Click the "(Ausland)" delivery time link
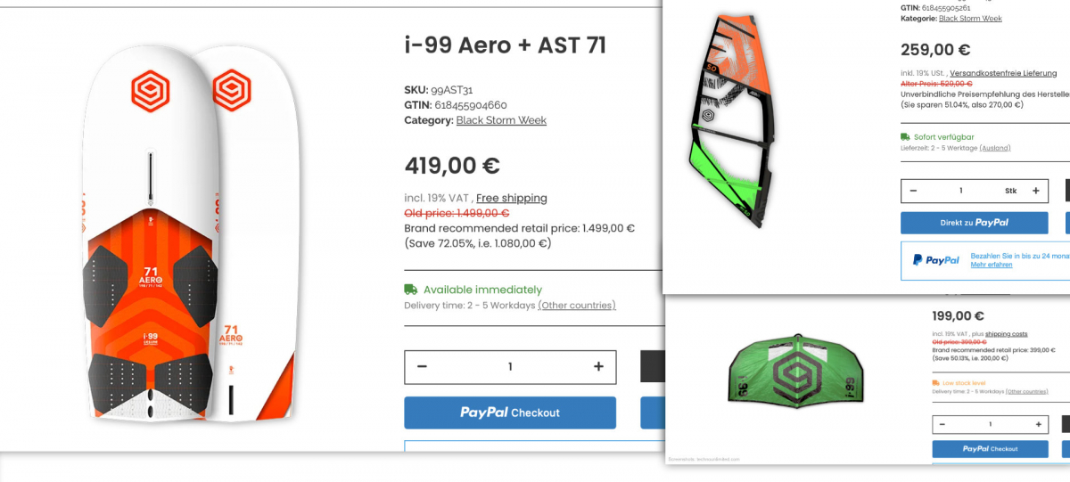 click(x=995, y=148)
